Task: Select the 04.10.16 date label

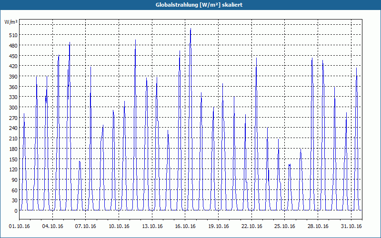Action: pos(52,226)
